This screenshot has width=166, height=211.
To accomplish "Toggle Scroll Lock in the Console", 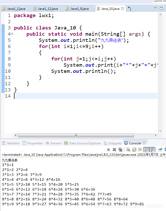I will [x=134, y=150].
